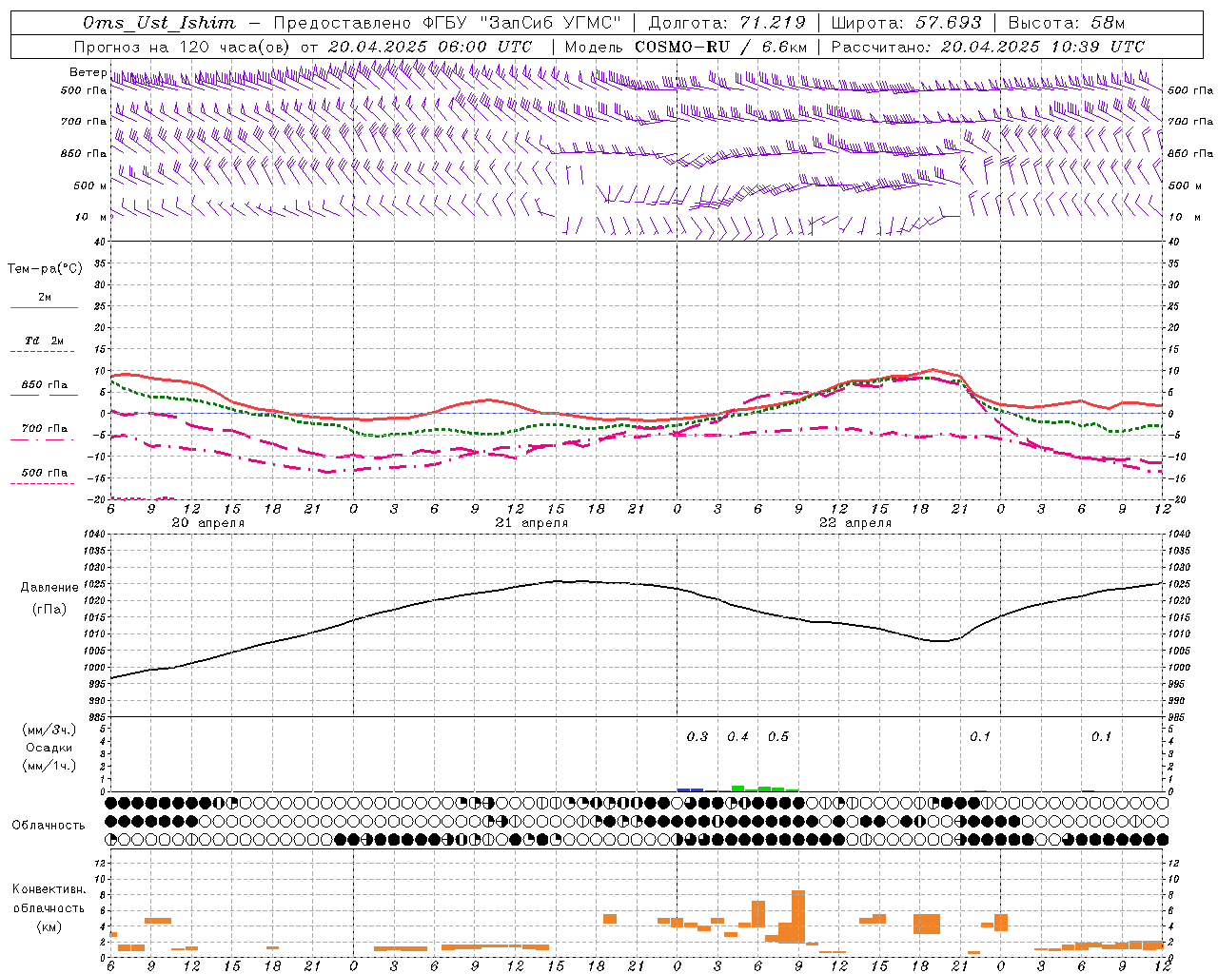Select the 0.4 precipitation amount value
Image resolution: width=1218 pixels, height=974 pixels.
point(737,737)
